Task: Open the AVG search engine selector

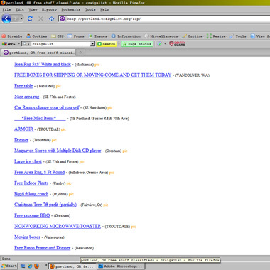Action: point(26,44)
